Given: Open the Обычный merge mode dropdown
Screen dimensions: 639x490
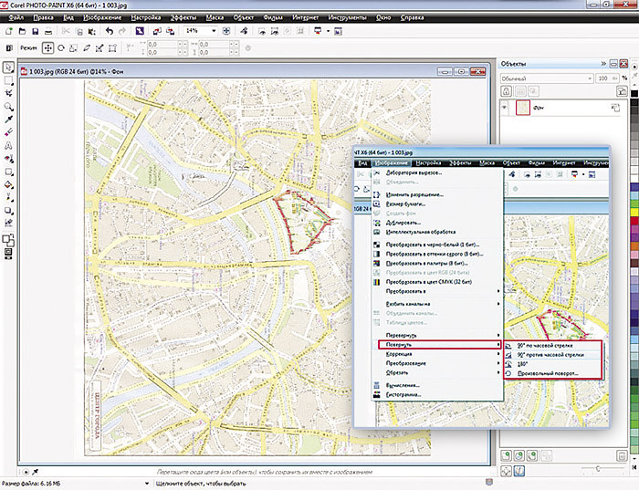Looking at the screenshot, I should 588,79.
